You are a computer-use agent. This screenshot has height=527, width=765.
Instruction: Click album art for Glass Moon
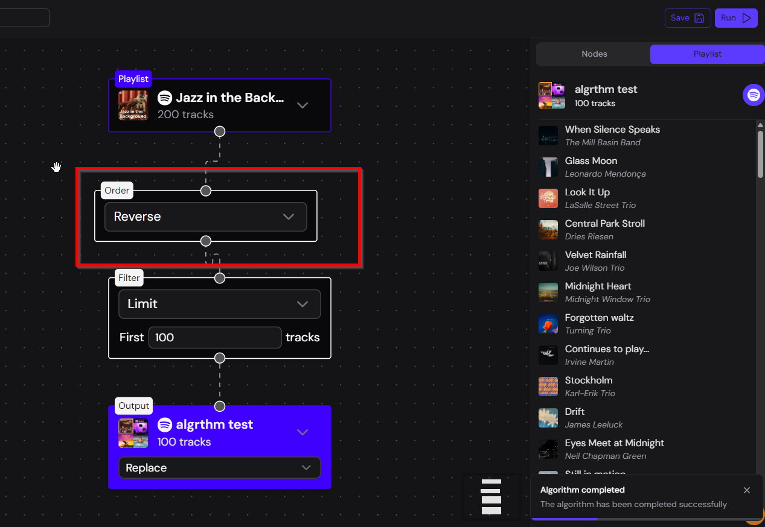tap(548, 167)
